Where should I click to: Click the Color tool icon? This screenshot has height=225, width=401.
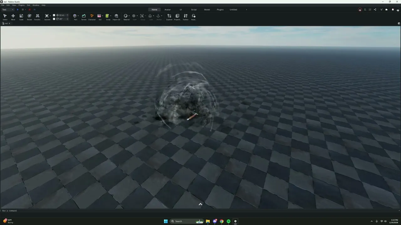pos(134,16)
